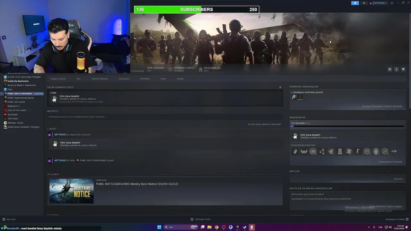The width and height of the screenshot is (411, 231).
Task: Open the Windows Start menu
Action: pos(159,227)
